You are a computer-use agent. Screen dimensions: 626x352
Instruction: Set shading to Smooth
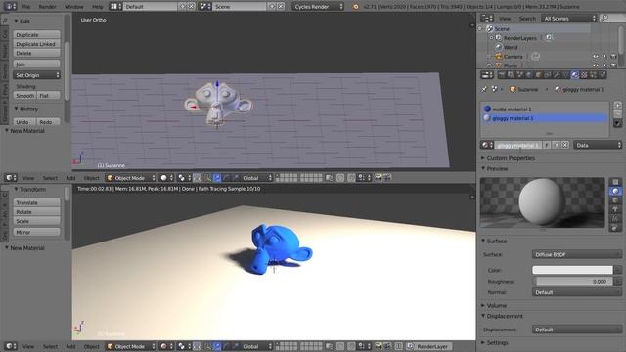[24, 96]
